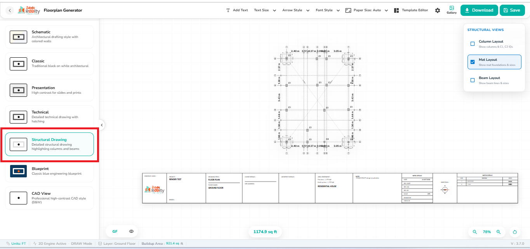
Task: Click the Add Text T icon
Action: [x=228, y=10]
